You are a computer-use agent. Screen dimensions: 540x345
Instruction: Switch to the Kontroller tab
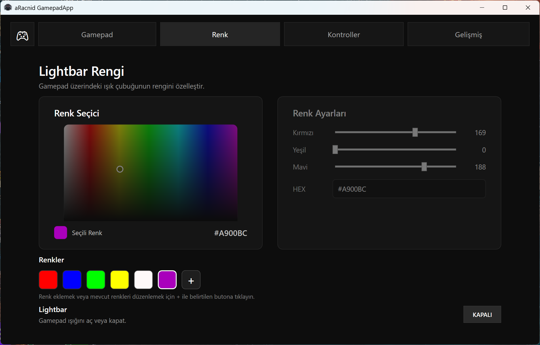tap(344, 34)
